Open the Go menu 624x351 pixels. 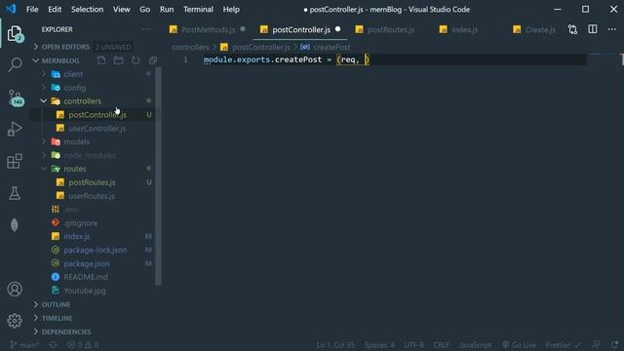pos(145,9)
